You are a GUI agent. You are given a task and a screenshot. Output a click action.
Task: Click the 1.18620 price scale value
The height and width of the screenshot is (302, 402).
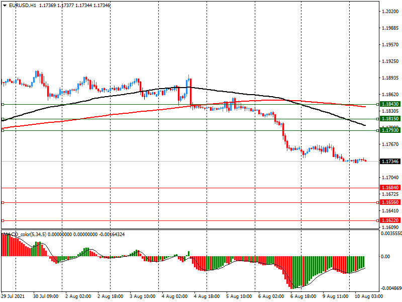click(390, 95)
